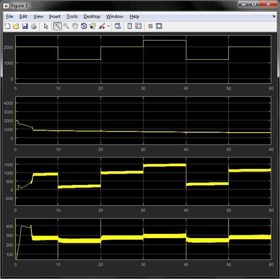Click the dock figure arrow in menu bar

coord(274,16)
